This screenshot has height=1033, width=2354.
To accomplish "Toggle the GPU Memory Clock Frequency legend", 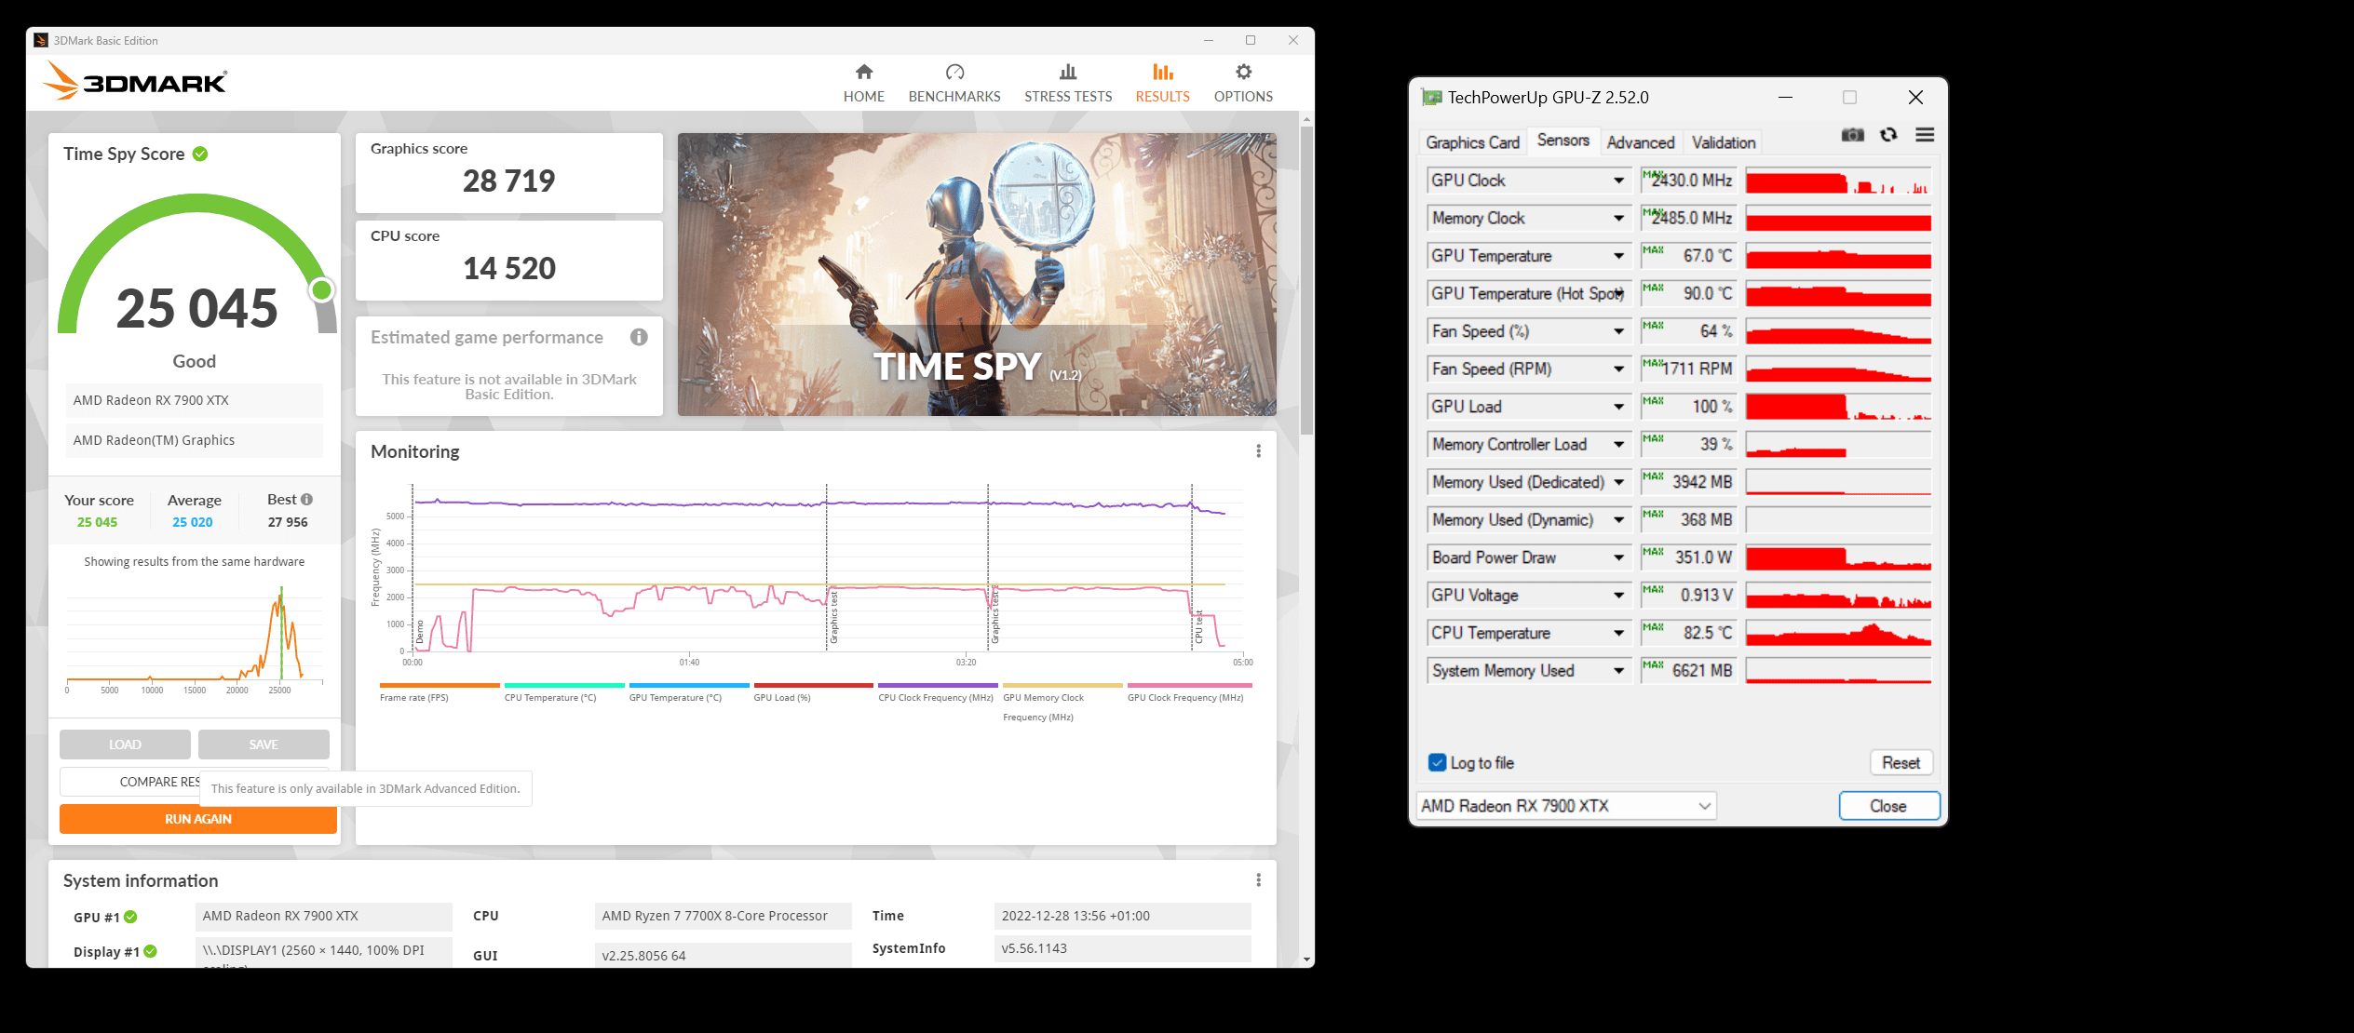I will click(1062, 702).
